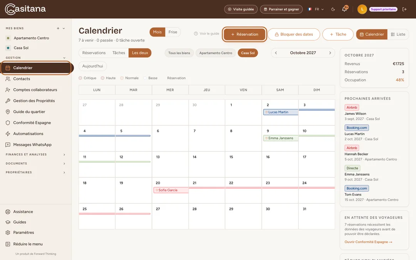Click Apartamento Centro green property dot
The height and width of the screenshot is (260, 416).
8,38
